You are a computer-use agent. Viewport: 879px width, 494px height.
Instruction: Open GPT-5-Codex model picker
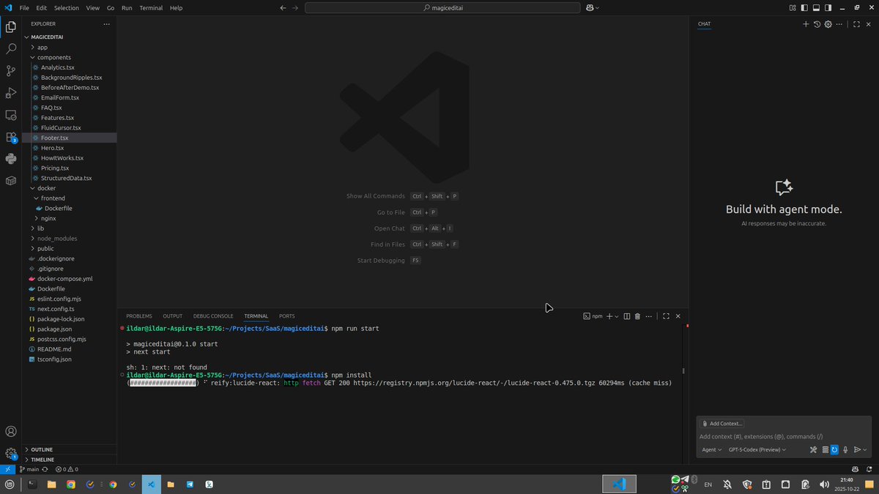pos(757,450)
